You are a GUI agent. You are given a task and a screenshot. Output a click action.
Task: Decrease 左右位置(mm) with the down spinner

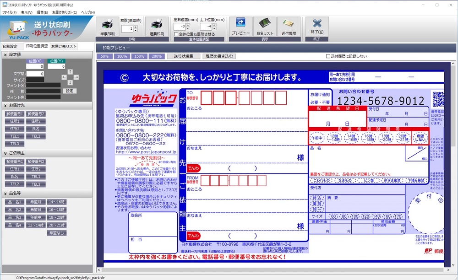(188, 28)
